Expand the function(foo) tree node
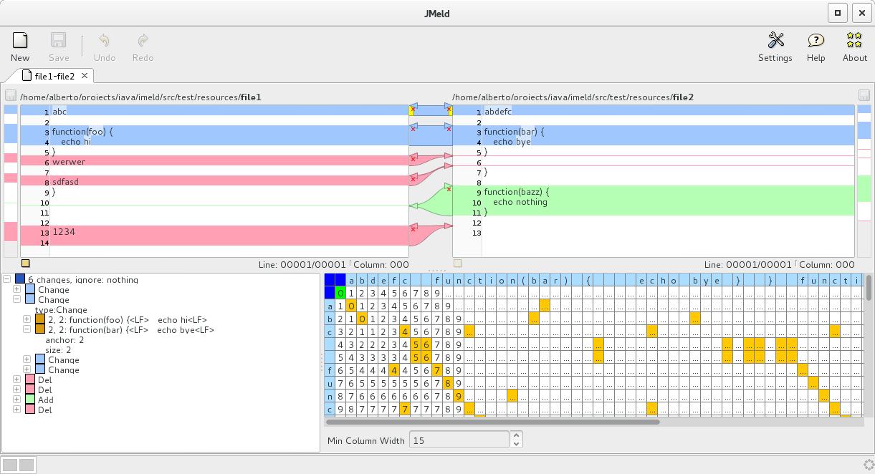The height and width of the screenshot is (474, 875). click(x=27, y=319)
